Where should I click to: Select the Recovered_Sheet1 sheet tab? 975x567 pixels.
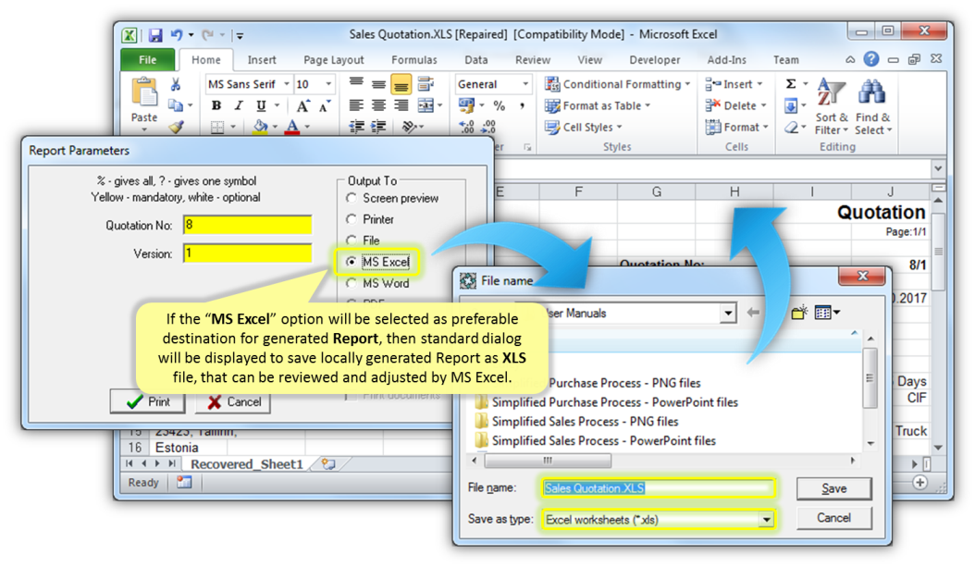tap(247, 463)
